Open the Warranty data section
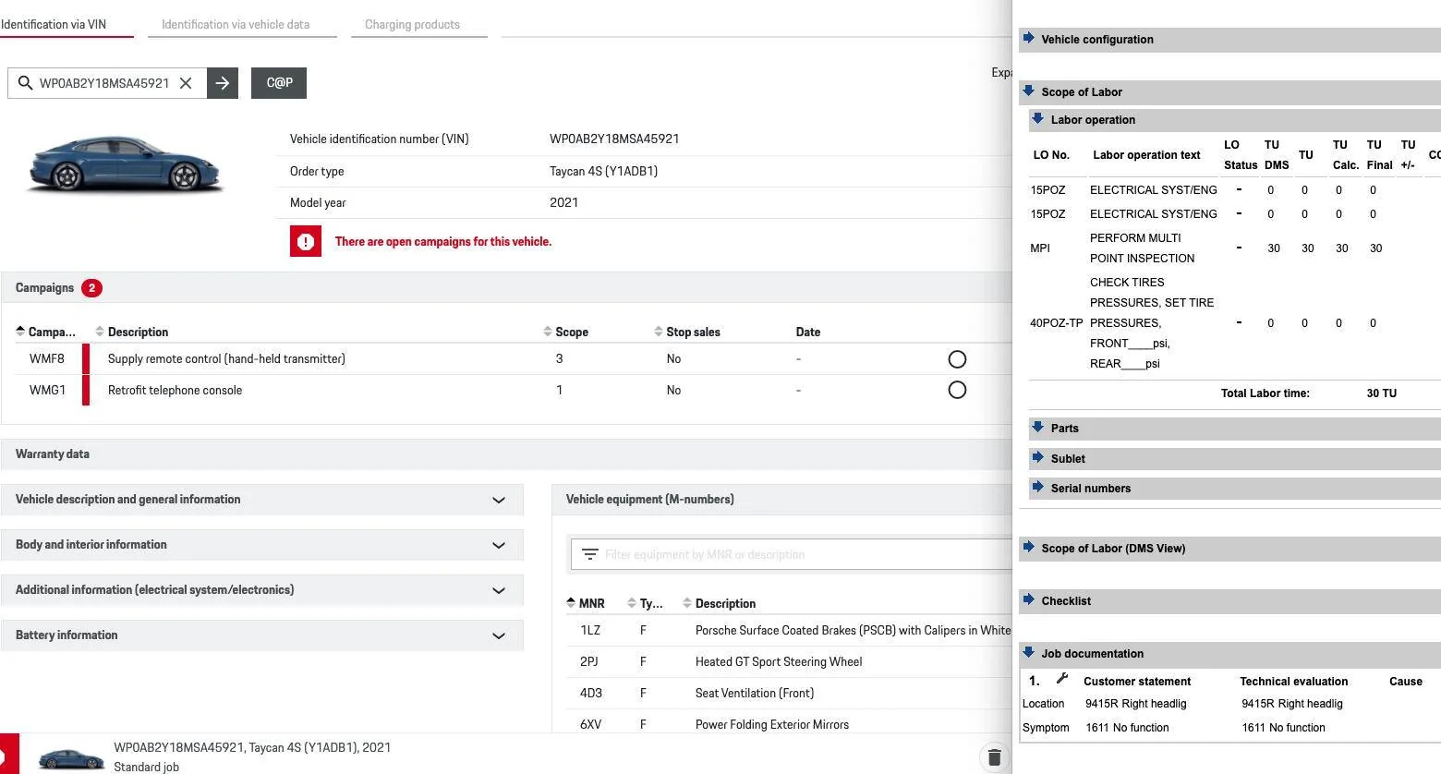The image size is (1441, 774). point(506,454)
